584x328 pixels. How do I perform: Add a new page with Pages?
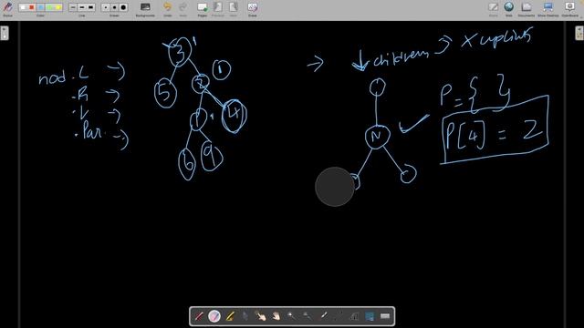pyautogui.click(x=203, y=9)
